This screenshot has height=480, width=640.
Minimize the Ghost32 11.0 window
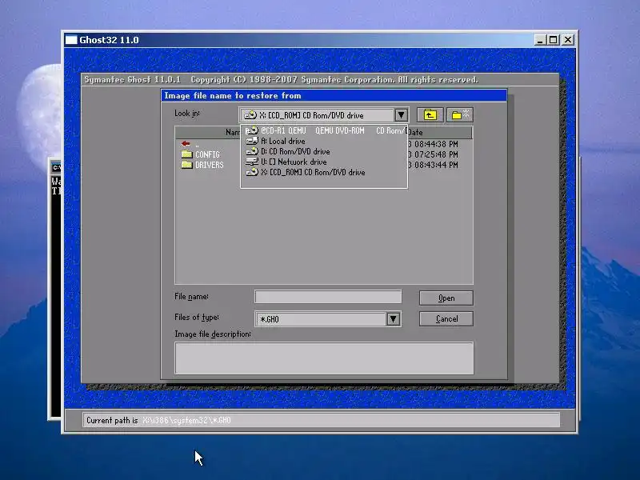pos(539,40)
